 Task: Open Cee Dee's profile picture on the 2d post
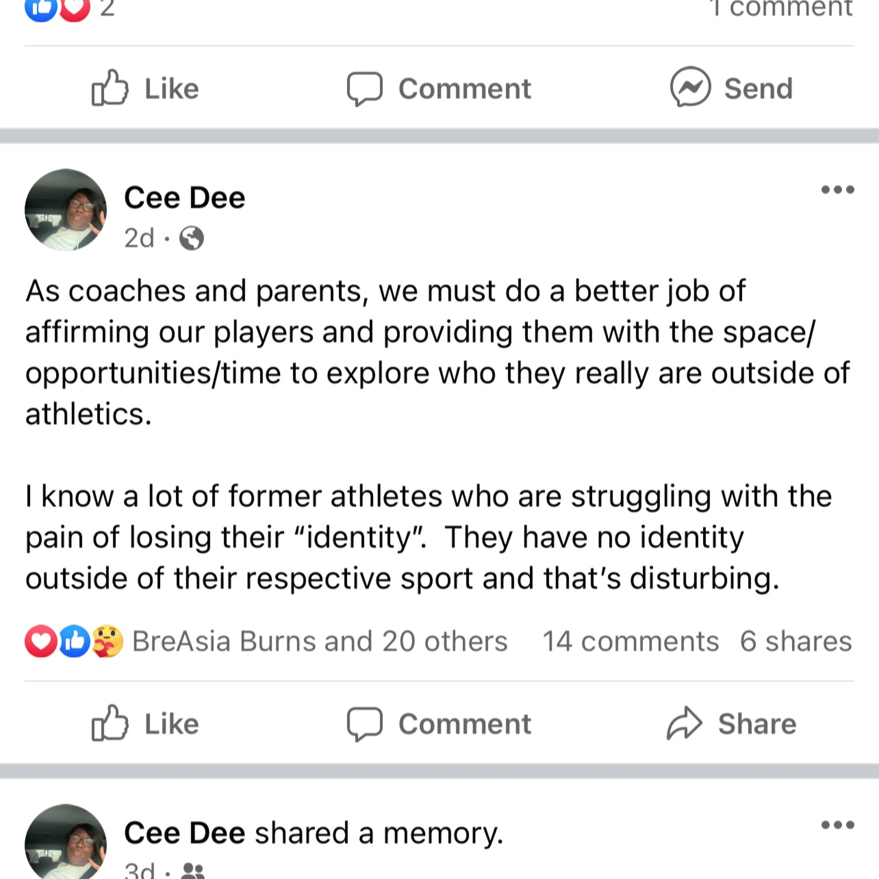pyautogui.click(x=66, y=210)
